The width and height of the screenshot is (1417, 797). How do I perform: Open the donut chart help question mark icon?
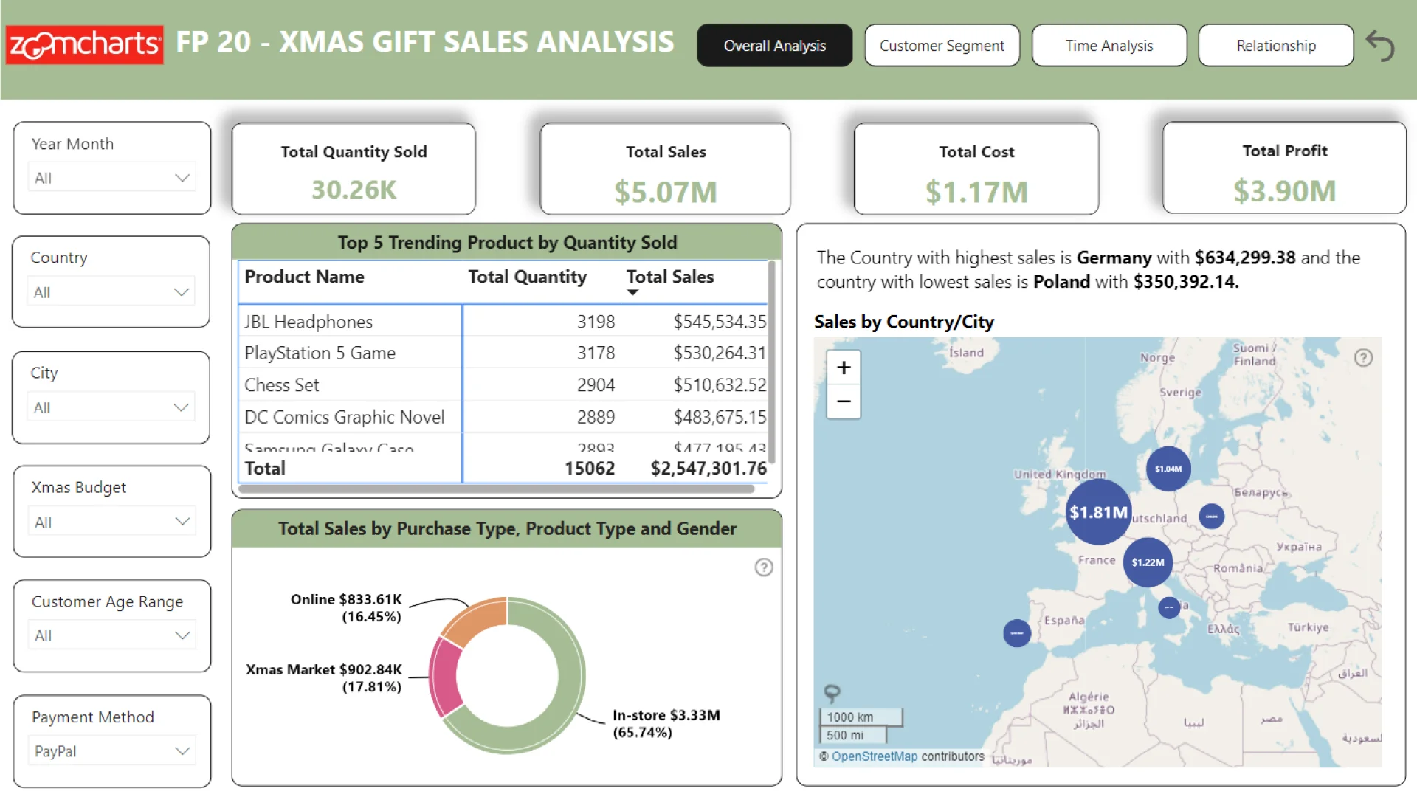(764, 567)
